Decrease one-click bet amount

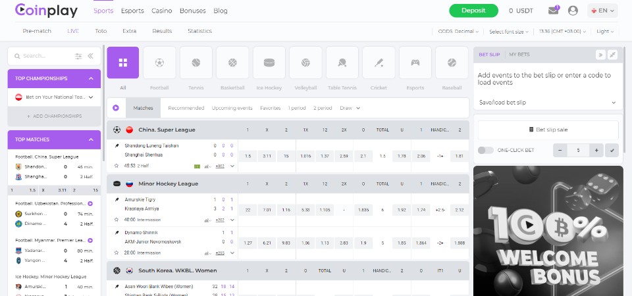560,150
